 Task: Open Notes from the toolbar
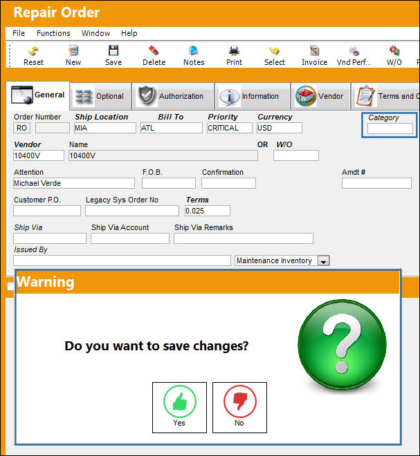(194, 55)
